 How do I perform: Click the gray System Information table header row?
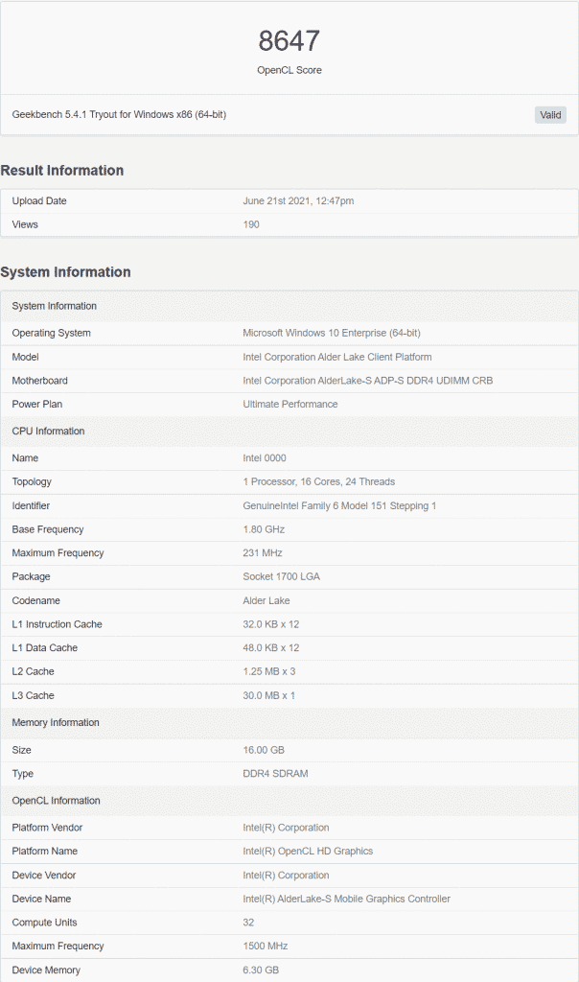(x=289, y=306)
